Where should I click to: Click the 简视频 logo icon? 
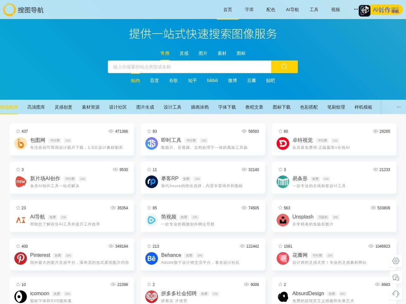point(152,220)
